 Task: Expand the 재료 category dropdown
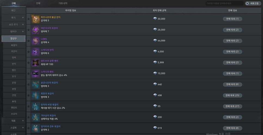pyautogui.click(x=23, y=121)
